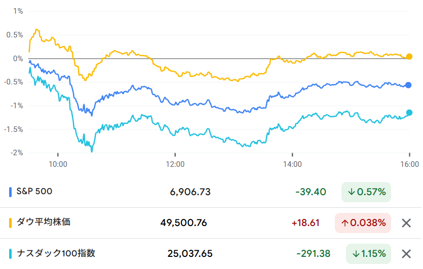Open the ナスダック100指数 index link

56,253
